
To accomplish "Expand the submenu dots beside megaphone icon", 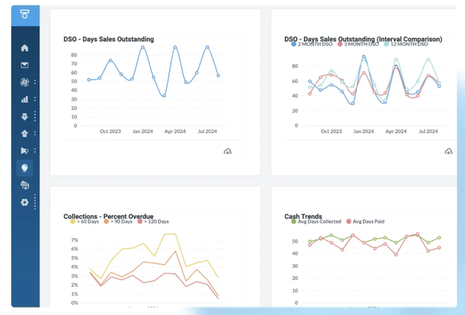I will 35,150.
